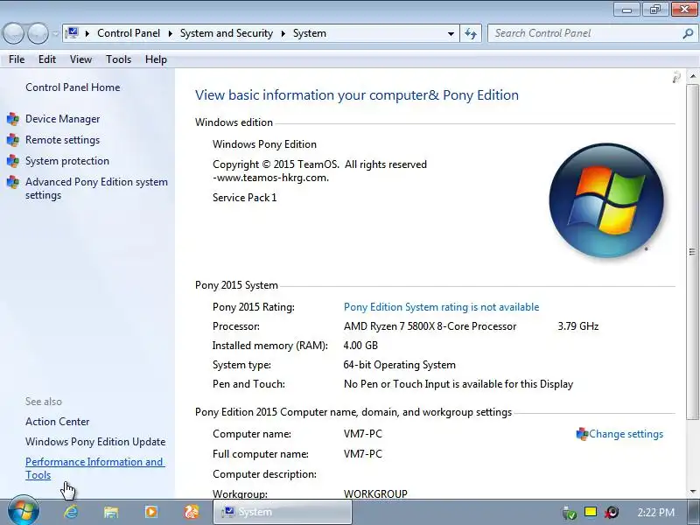Image resolution: width=700 pixels, height=525 pixels.
Task: Click the 3.79 GHz processor speed value
Action: click(578, 326)
